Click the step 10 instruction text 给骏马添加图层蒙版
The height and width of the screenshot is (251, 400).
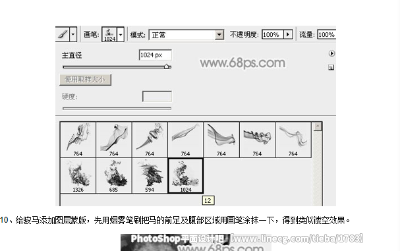click(51, 220)
